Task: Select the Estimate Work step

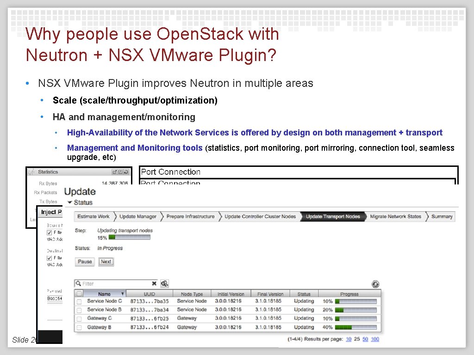Action: pos(94,216)
